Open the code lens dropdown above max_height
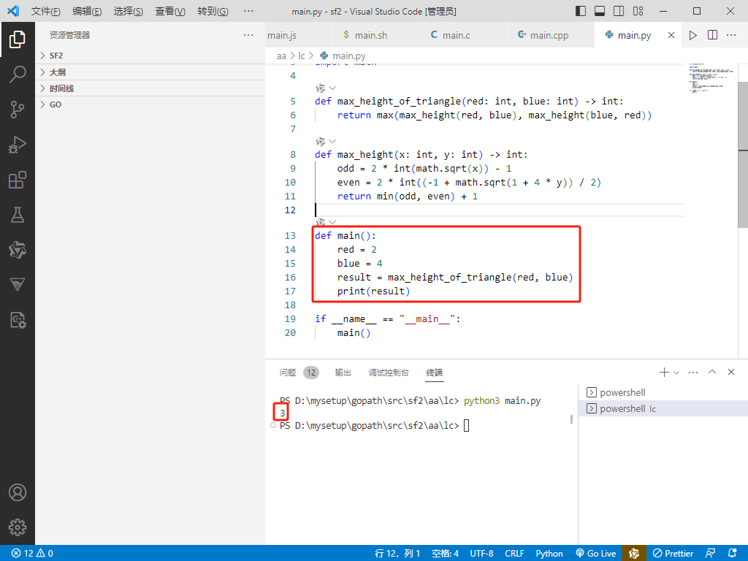Screen dimensions: 748x561 click(332, 142)
